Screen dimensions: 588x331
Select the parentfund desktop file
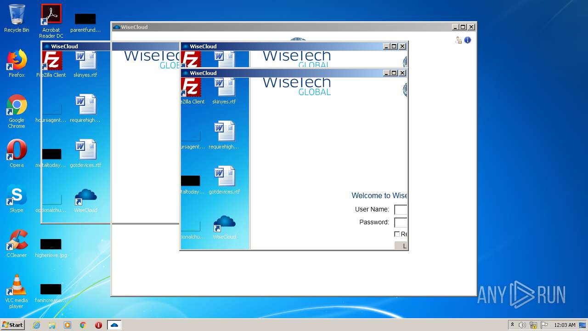click(85, 23)
